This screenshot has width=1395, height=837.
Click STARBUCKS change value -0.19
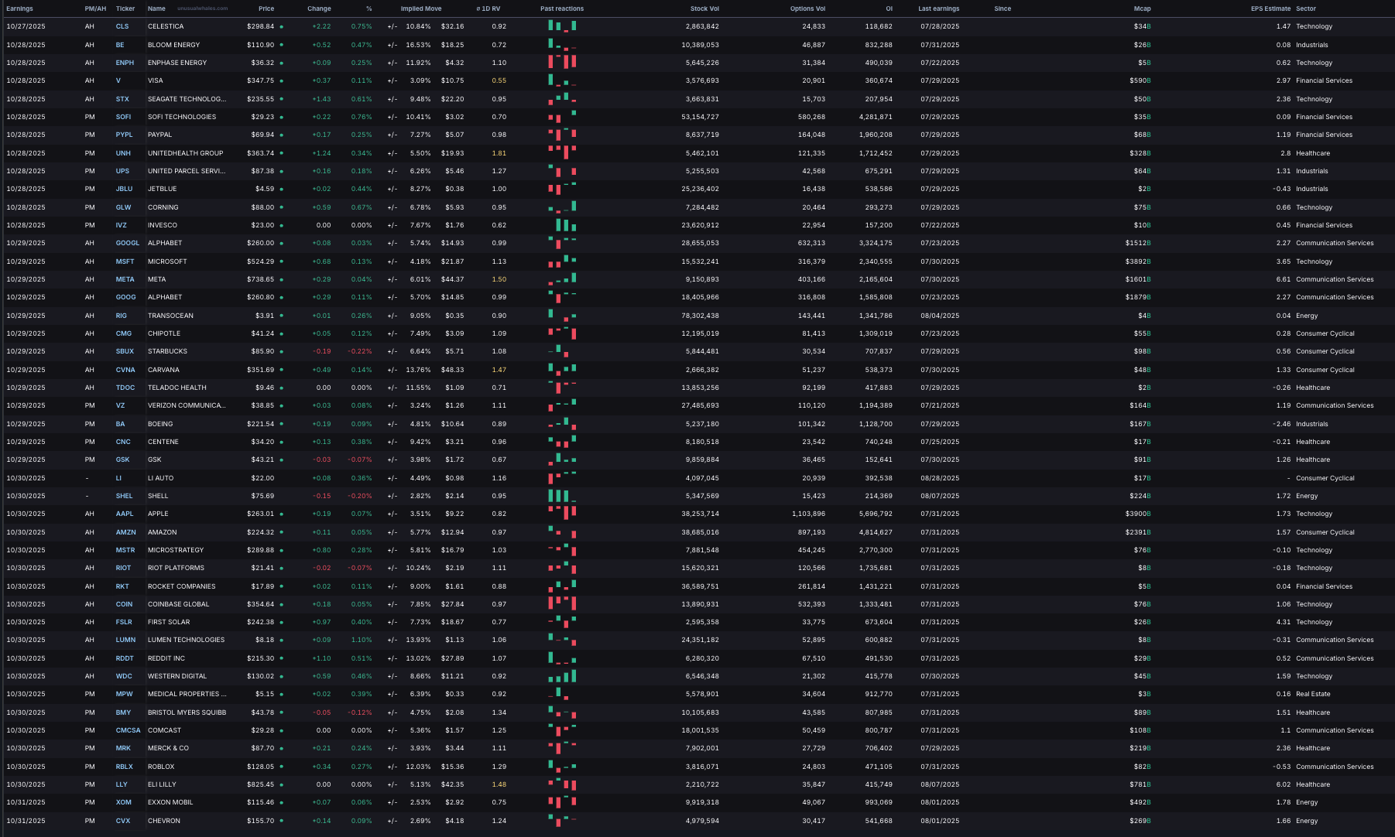coord(322,351)
